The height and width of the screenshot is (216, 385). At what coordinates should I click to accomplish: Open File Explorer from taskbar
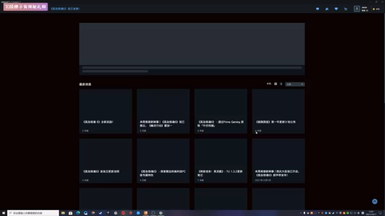coord(63,213)
